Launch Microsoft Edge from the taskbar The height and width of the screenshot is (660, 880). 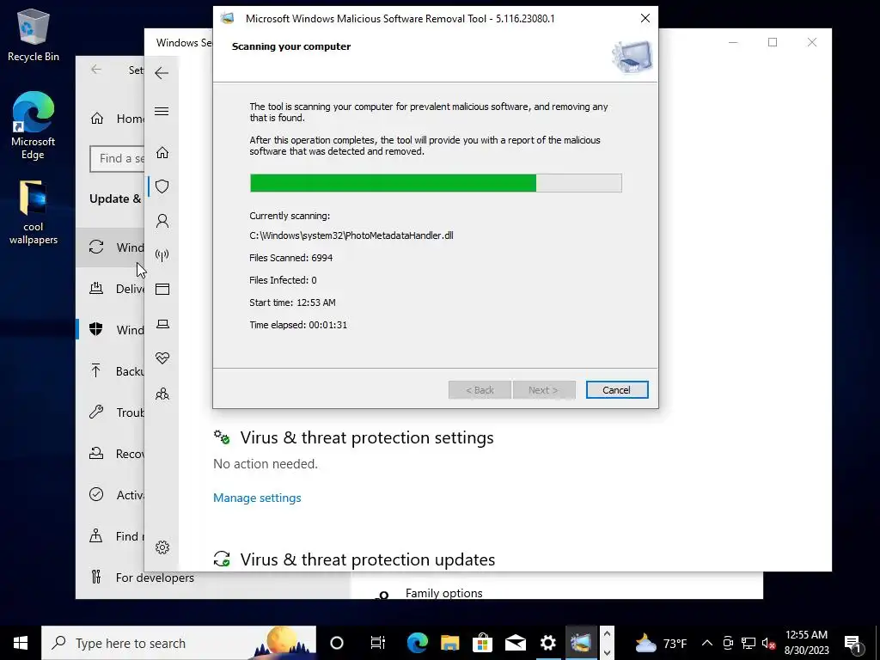coord(417,643)
